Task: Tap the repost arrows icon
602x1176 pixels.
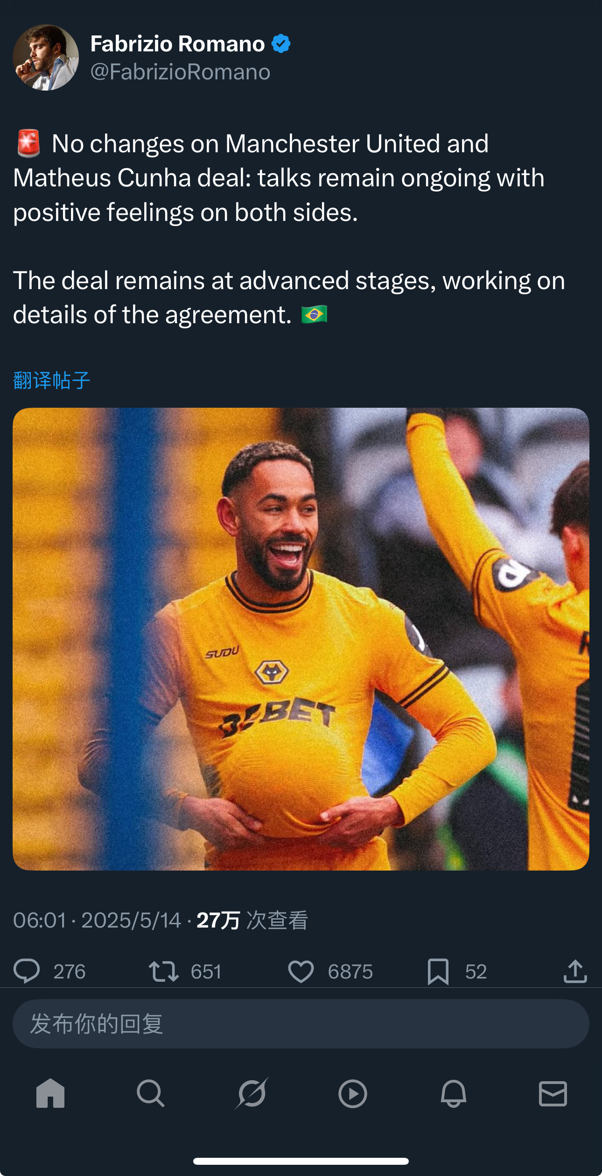Action: click(x=163, y=971)
